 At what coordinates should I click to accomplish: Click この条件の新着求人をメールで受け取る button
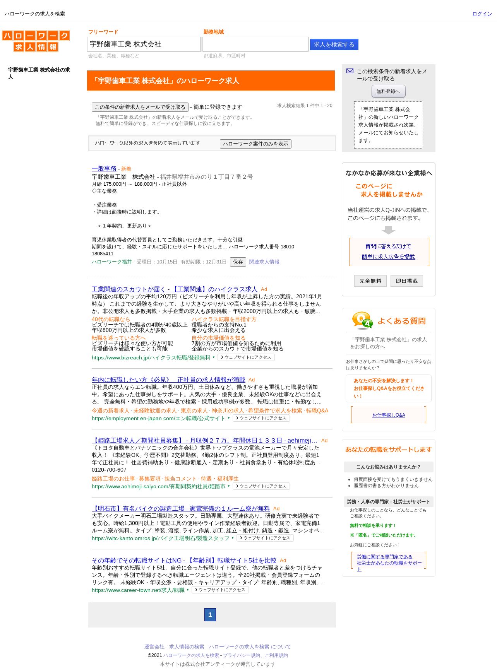pos(140,107)
